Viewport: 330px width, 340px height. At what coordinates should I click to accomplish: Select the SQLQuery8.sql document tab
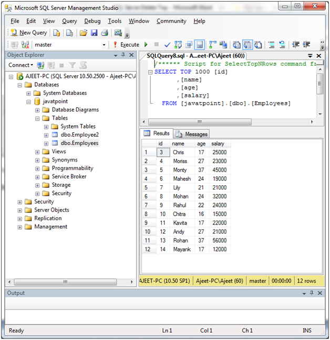point(195,56)
